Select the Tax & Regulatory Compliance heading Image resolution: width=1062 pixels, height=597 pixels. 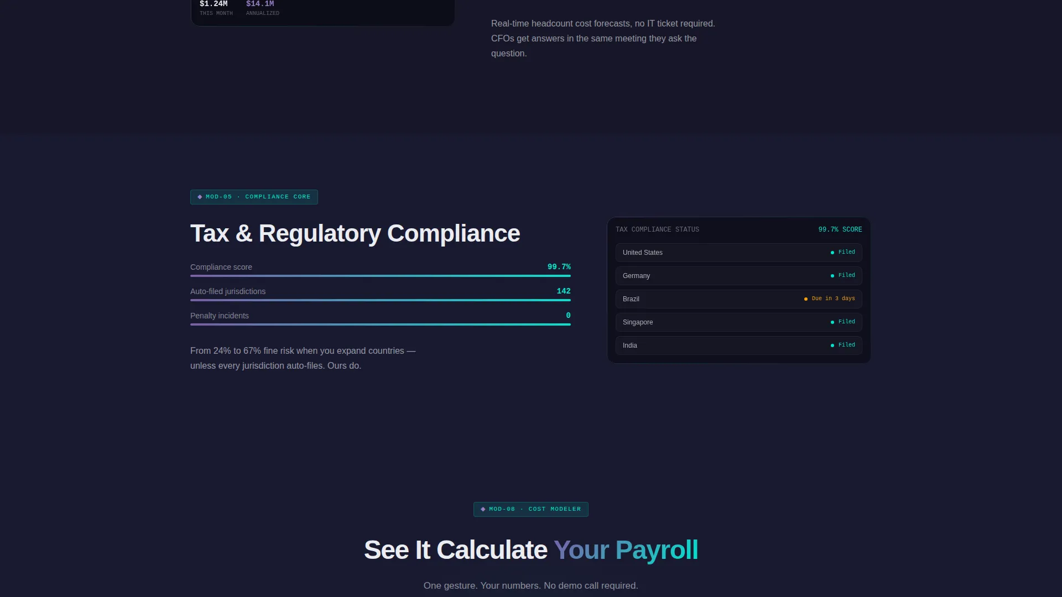355,233
